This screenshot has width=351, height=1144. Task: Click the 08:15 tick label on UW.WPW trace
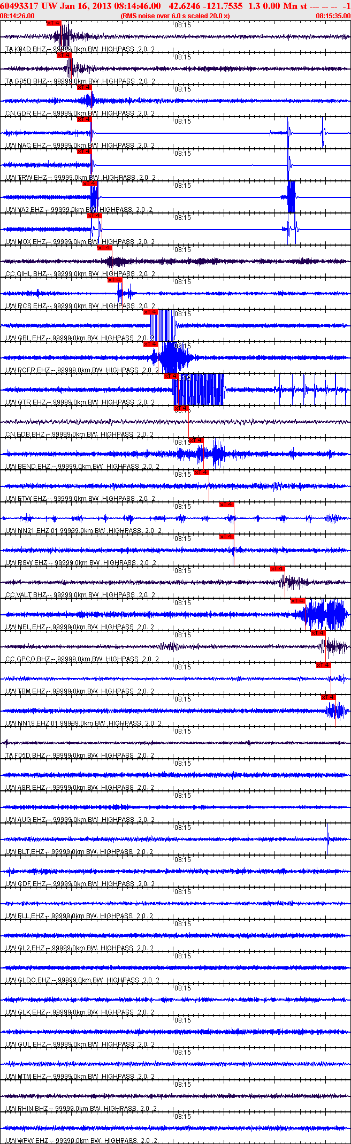[x=183, y=1117]
